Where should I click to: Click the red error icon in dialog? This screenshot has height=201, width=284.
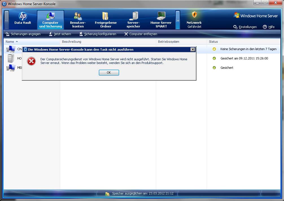click(31, 61)
